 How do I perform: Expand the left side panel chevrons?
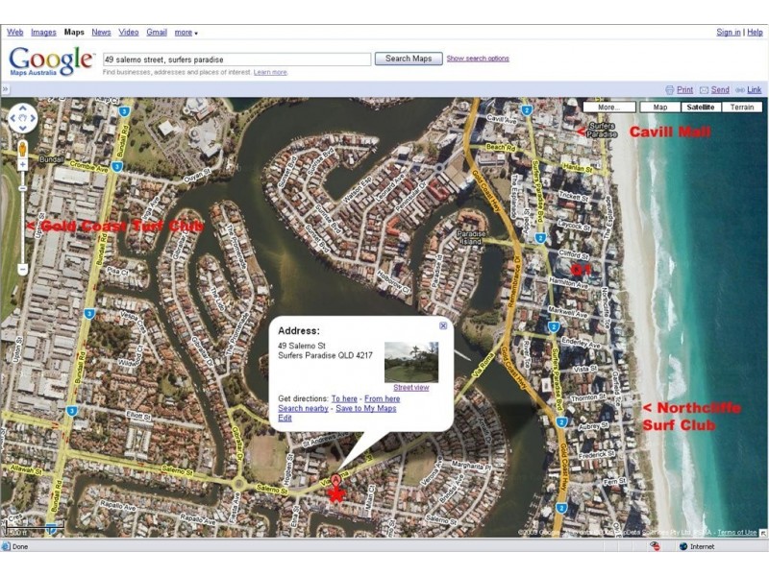pos(5,89)
